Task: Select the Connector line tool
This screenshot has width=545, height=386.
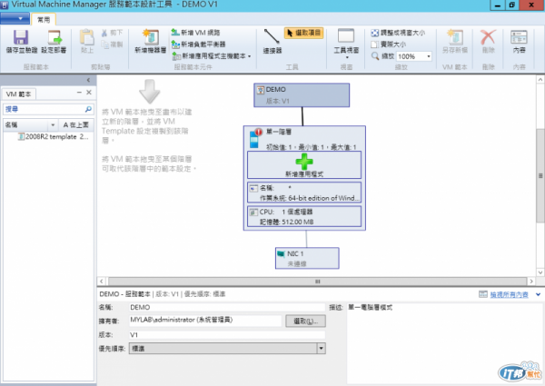Action: (x=272, y=41)
